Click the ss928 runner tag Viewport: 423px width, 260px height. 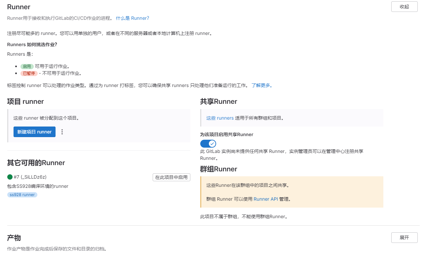pyautogui.click(x=22, y=195)
